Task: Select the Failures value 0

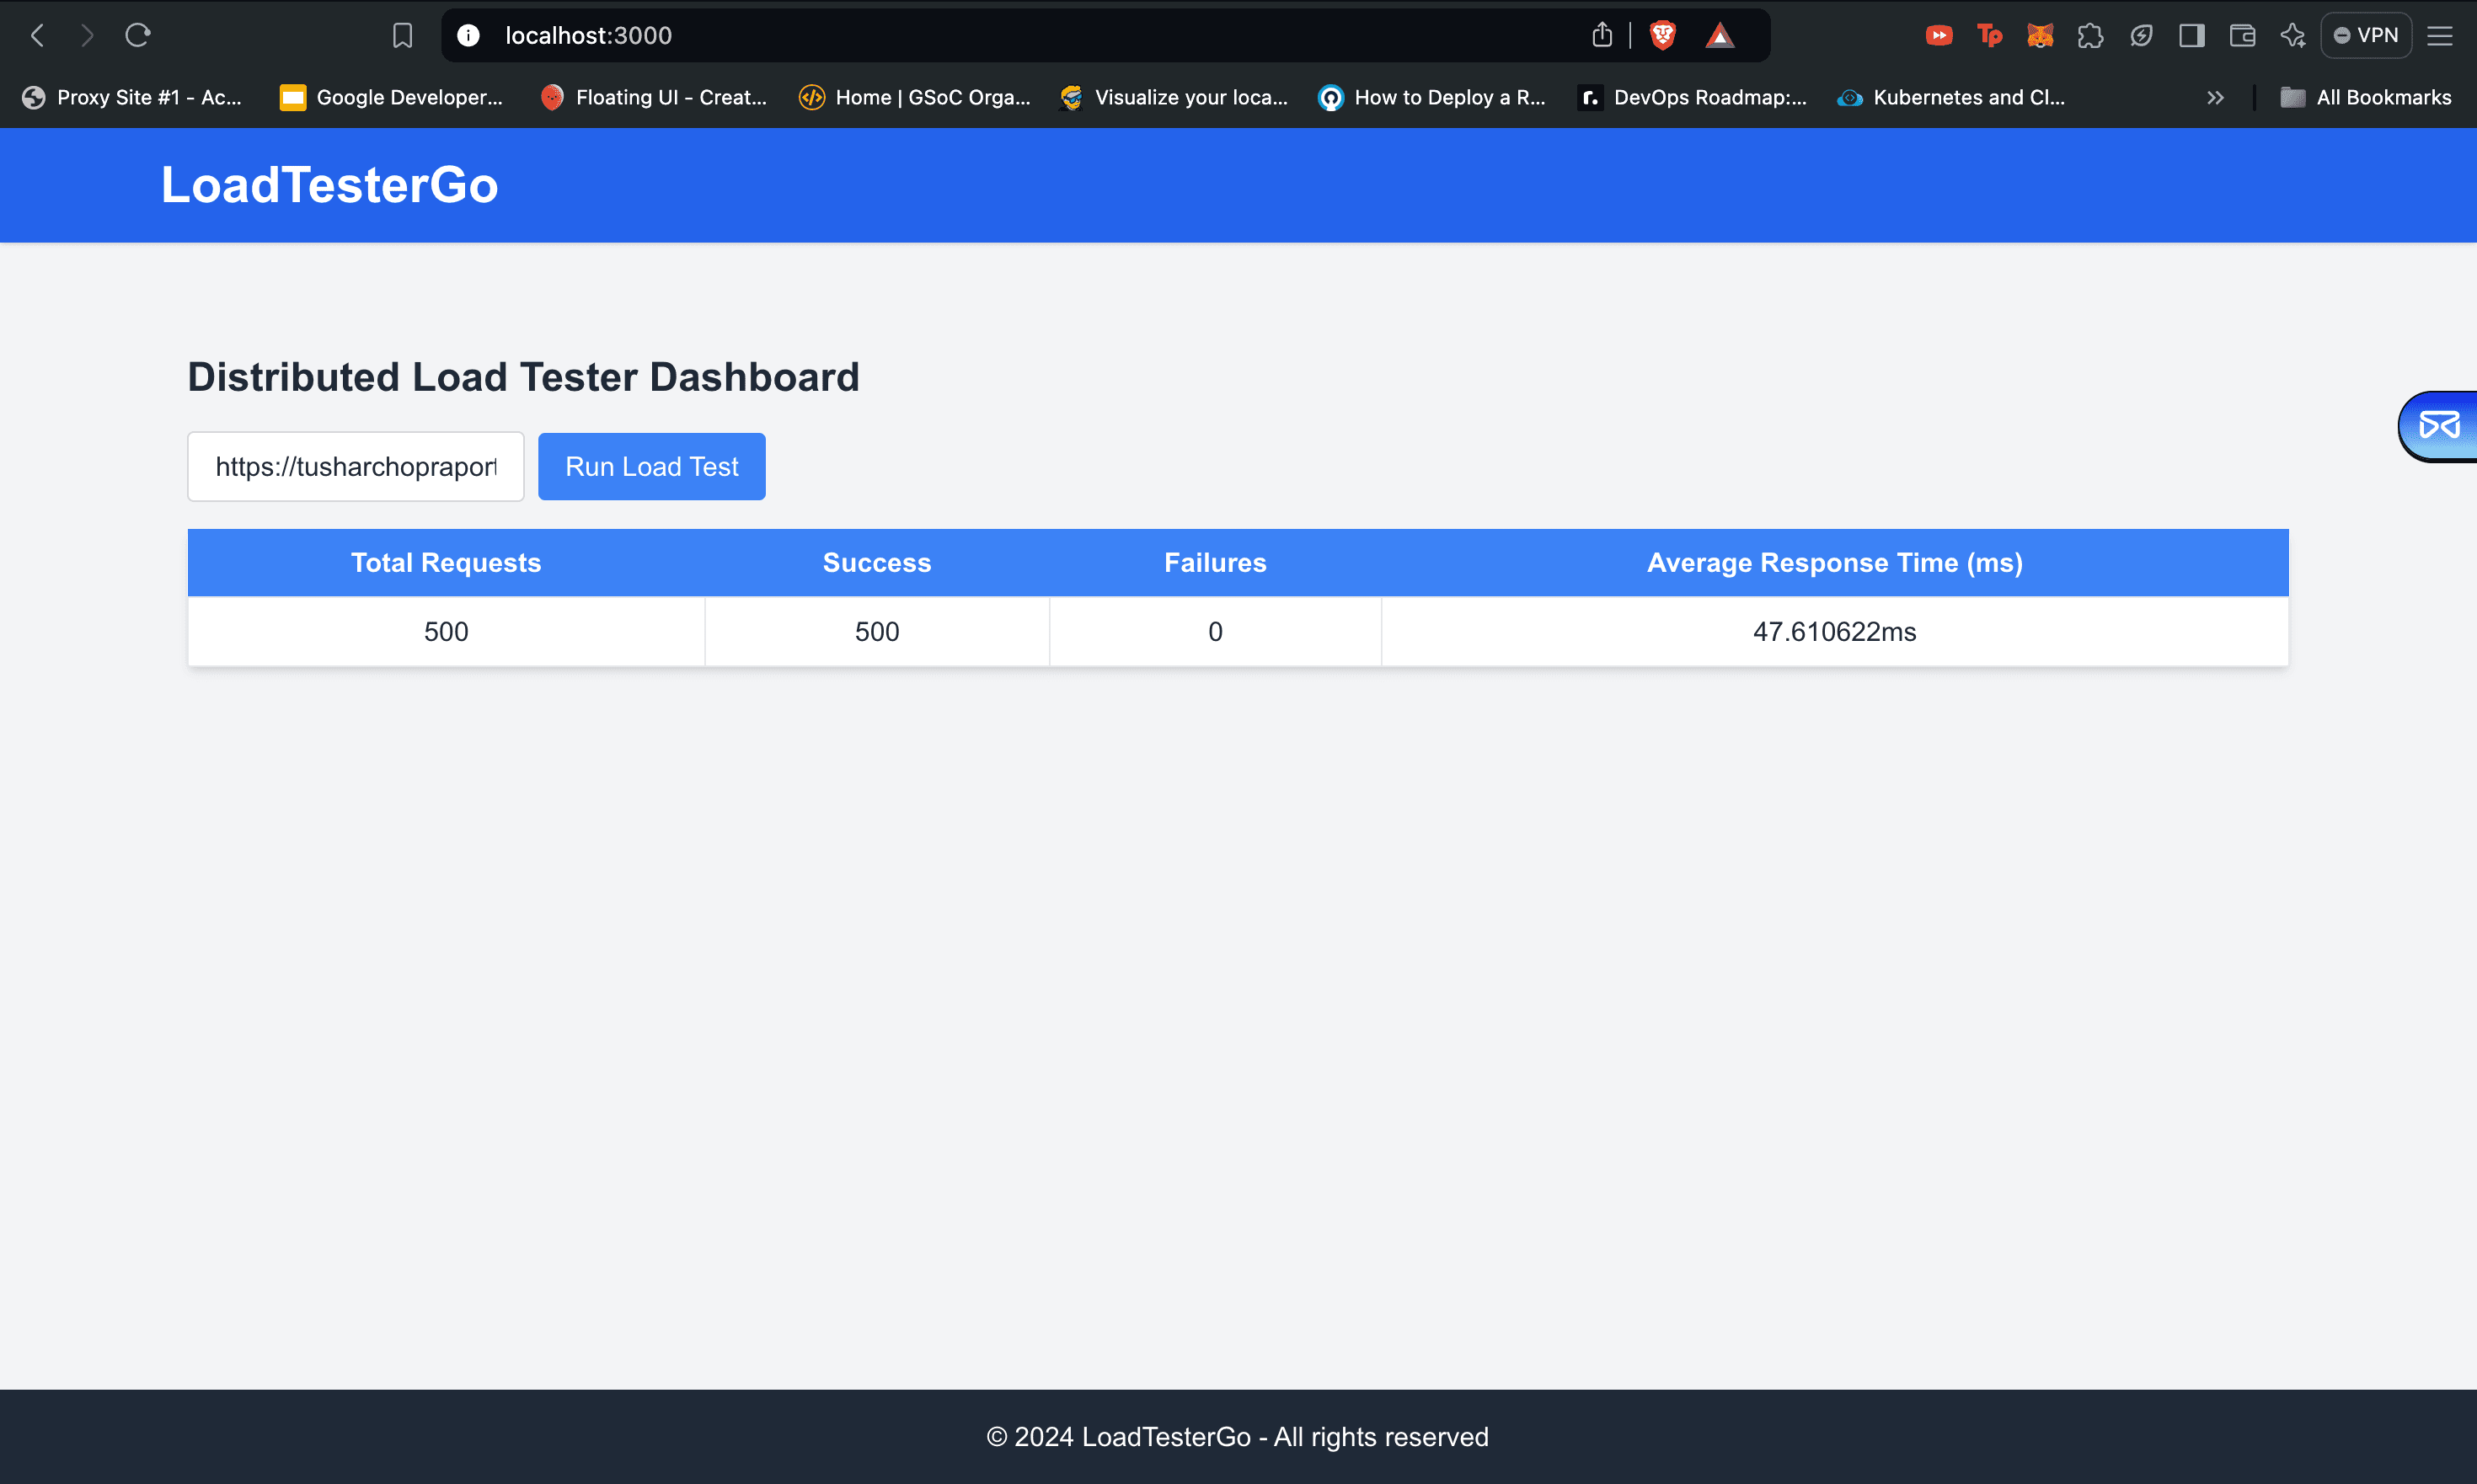Action: point(1216,632)
